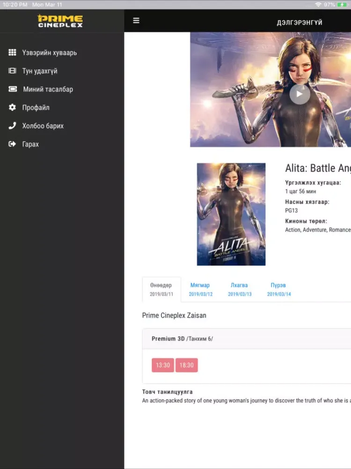Tap the battery indicator icon
351x469 pixels.
click(x=342, y=5)
